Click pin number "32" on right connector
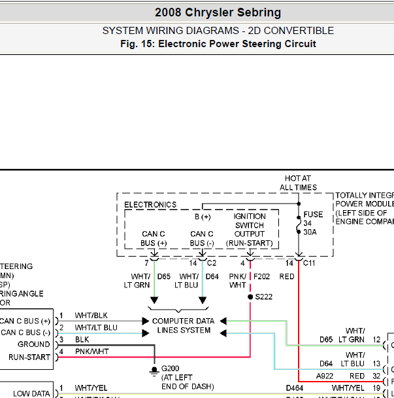This screenshot has height=398, width=394. (x=376, y=376)
